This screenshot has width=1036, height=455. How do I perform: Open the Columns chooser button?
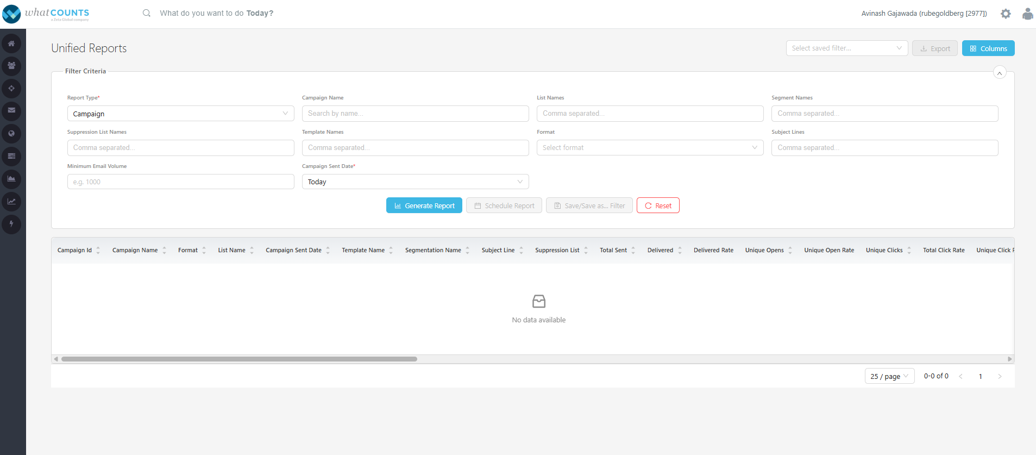click(x=988, y=48)
